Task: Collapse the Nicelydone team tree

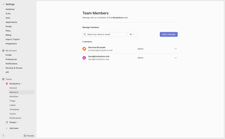Action: coord(21,84)
